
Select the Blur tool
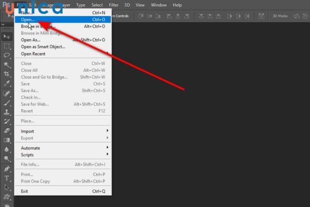[7, 150]
